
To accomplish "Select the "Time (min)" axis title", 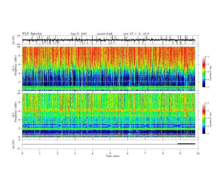I will point(113,156).
